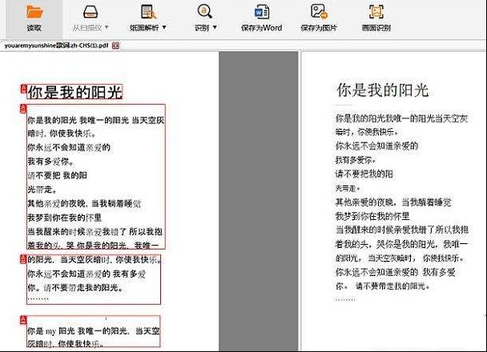The height and width of the screenshot is (352, 487).
Task: Select the boxed title 你是我的阳光 in source page
Action: 74,92
